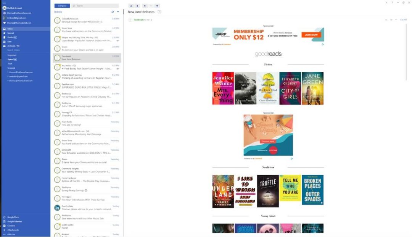Open Google Docs in the sidebar
412x237 pixels.
[x=13, y=217]
